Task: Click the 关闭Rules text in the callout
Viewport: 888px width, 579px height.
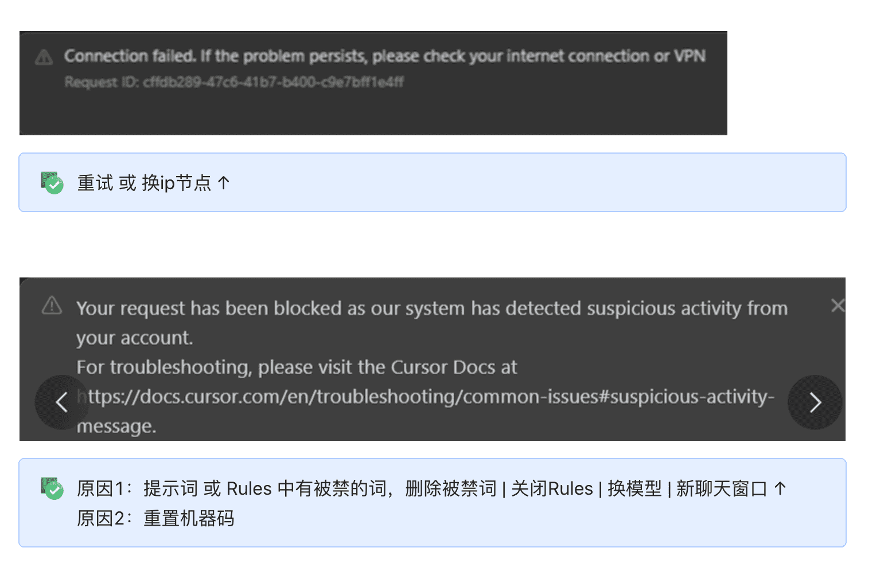Action: click(552, 488)
